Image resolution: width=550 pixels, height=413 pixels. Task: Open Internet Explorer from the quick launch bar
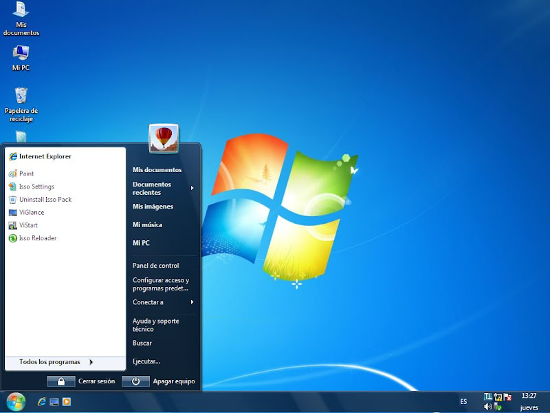click(x=42, y=402)
